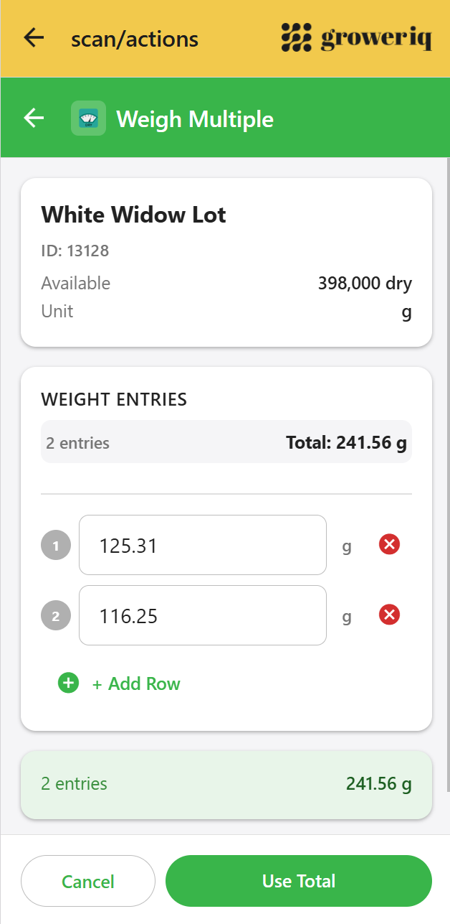Click the green 2 entries total panel
The width and height of the screenshot is (450, 924).
coord(226,784)
